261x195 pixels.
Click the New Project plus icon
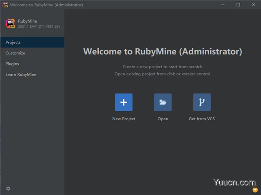124,102
